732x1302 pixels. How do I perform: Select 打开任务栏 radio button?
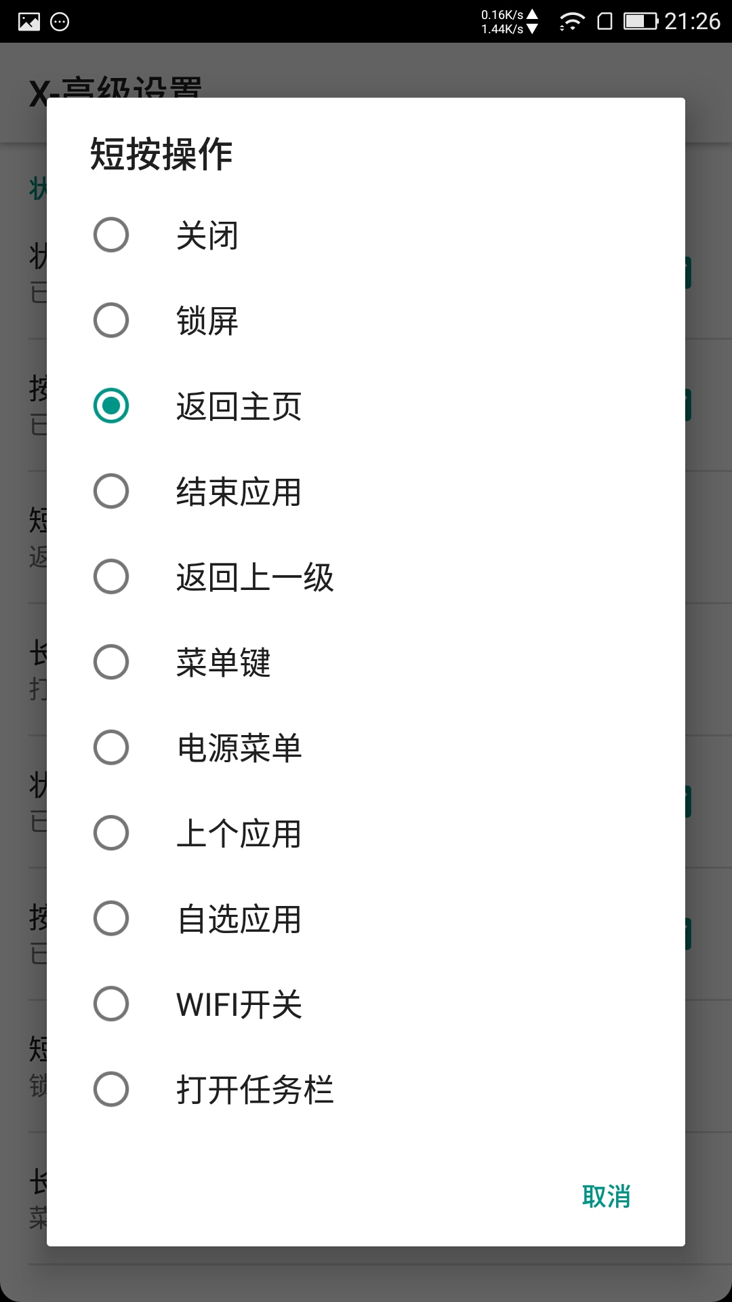click(111, 1089)
